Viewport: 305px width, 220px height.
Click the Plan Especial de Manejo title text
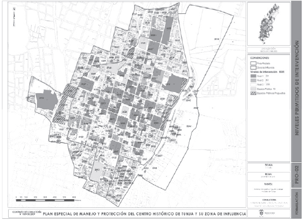pos(144,214)
